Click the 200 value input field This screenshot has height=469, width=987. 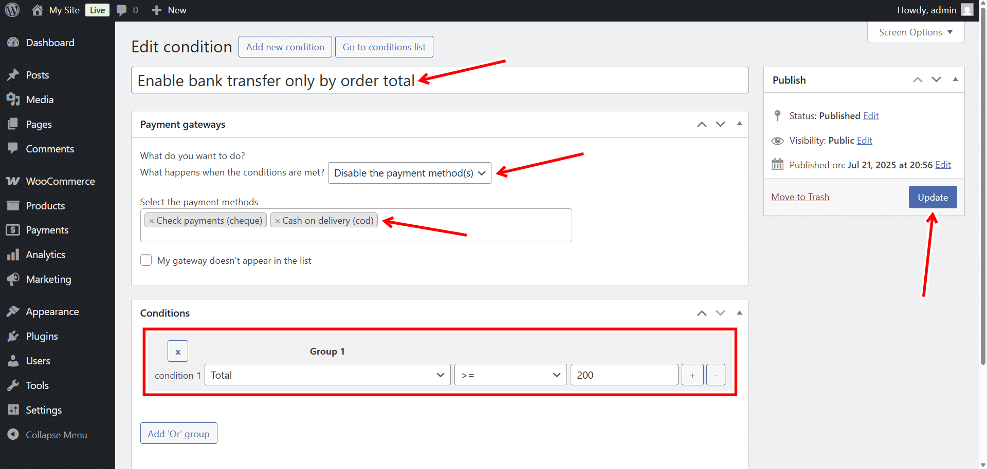pos(624,375)
